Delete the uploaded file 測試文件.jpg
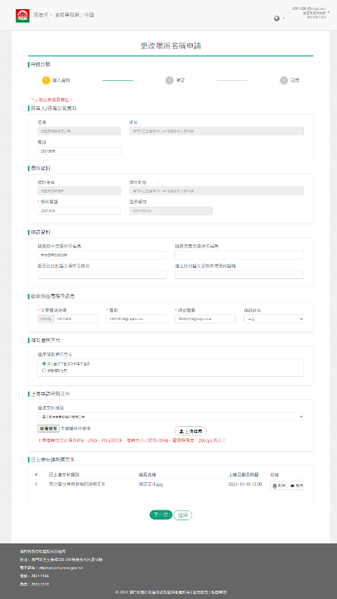 (x=278, y=486)
